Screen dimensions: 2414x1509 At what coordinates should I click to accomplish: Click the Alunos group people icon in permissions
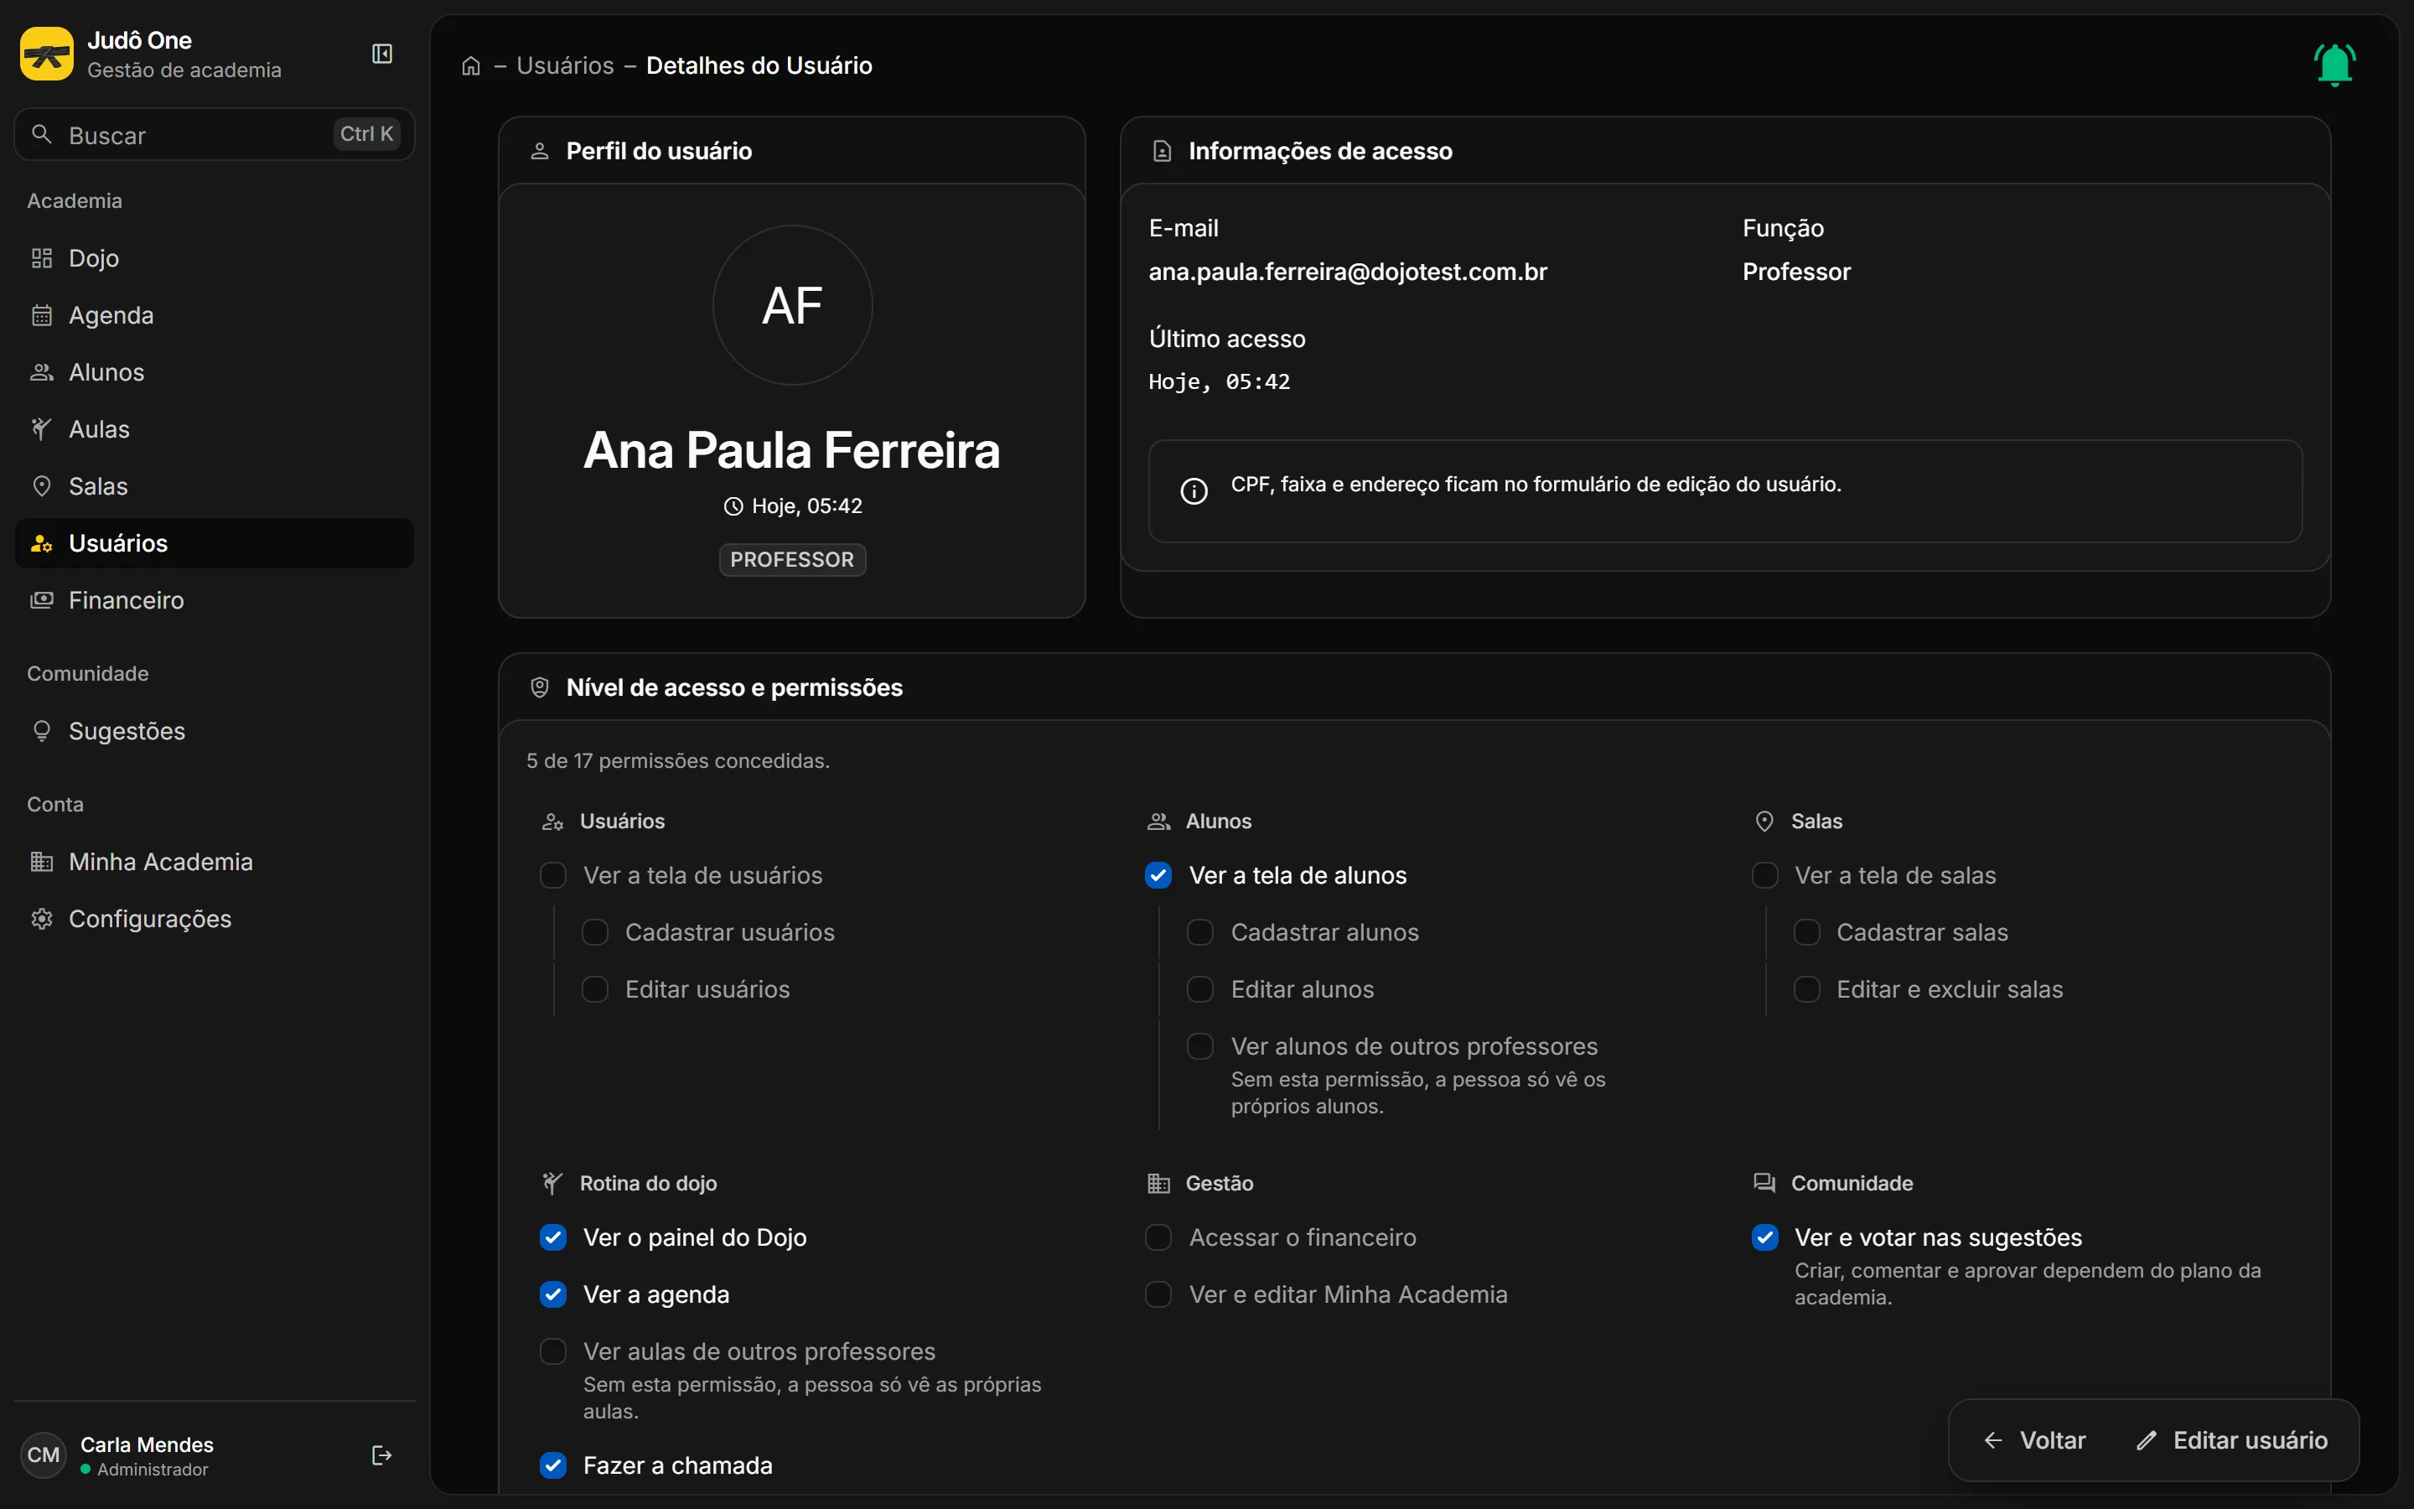[x=1158, y=822]
